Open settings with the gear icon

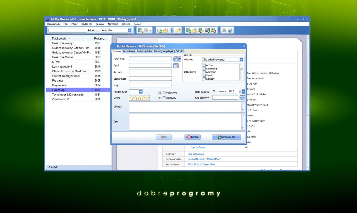(224, 30)
